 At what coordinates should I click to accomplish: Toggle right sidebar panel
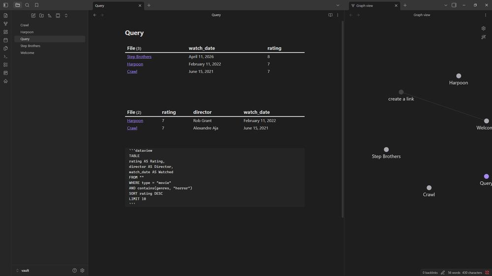(454, 5)
